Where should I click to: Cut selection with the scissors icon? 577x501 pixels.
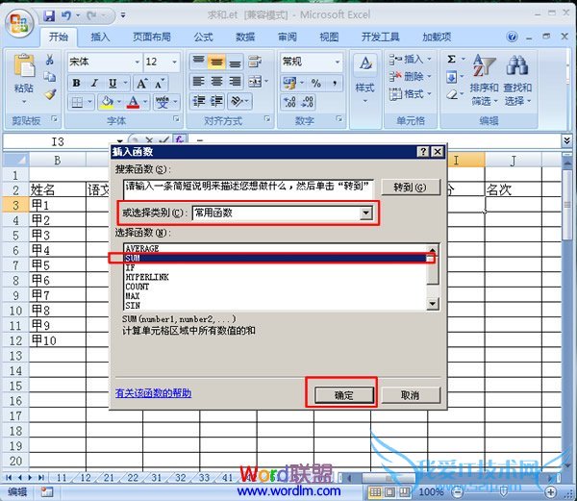pos(50,60)
